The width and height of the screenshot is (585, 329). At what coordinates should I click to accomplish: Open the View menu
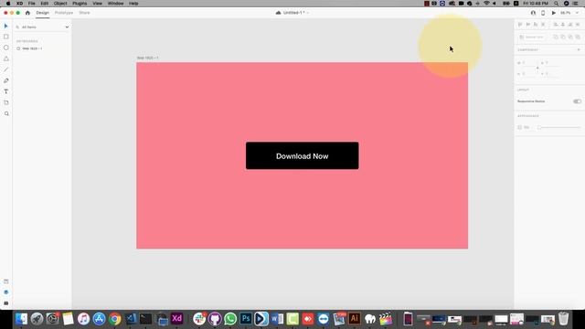(98, 4)
